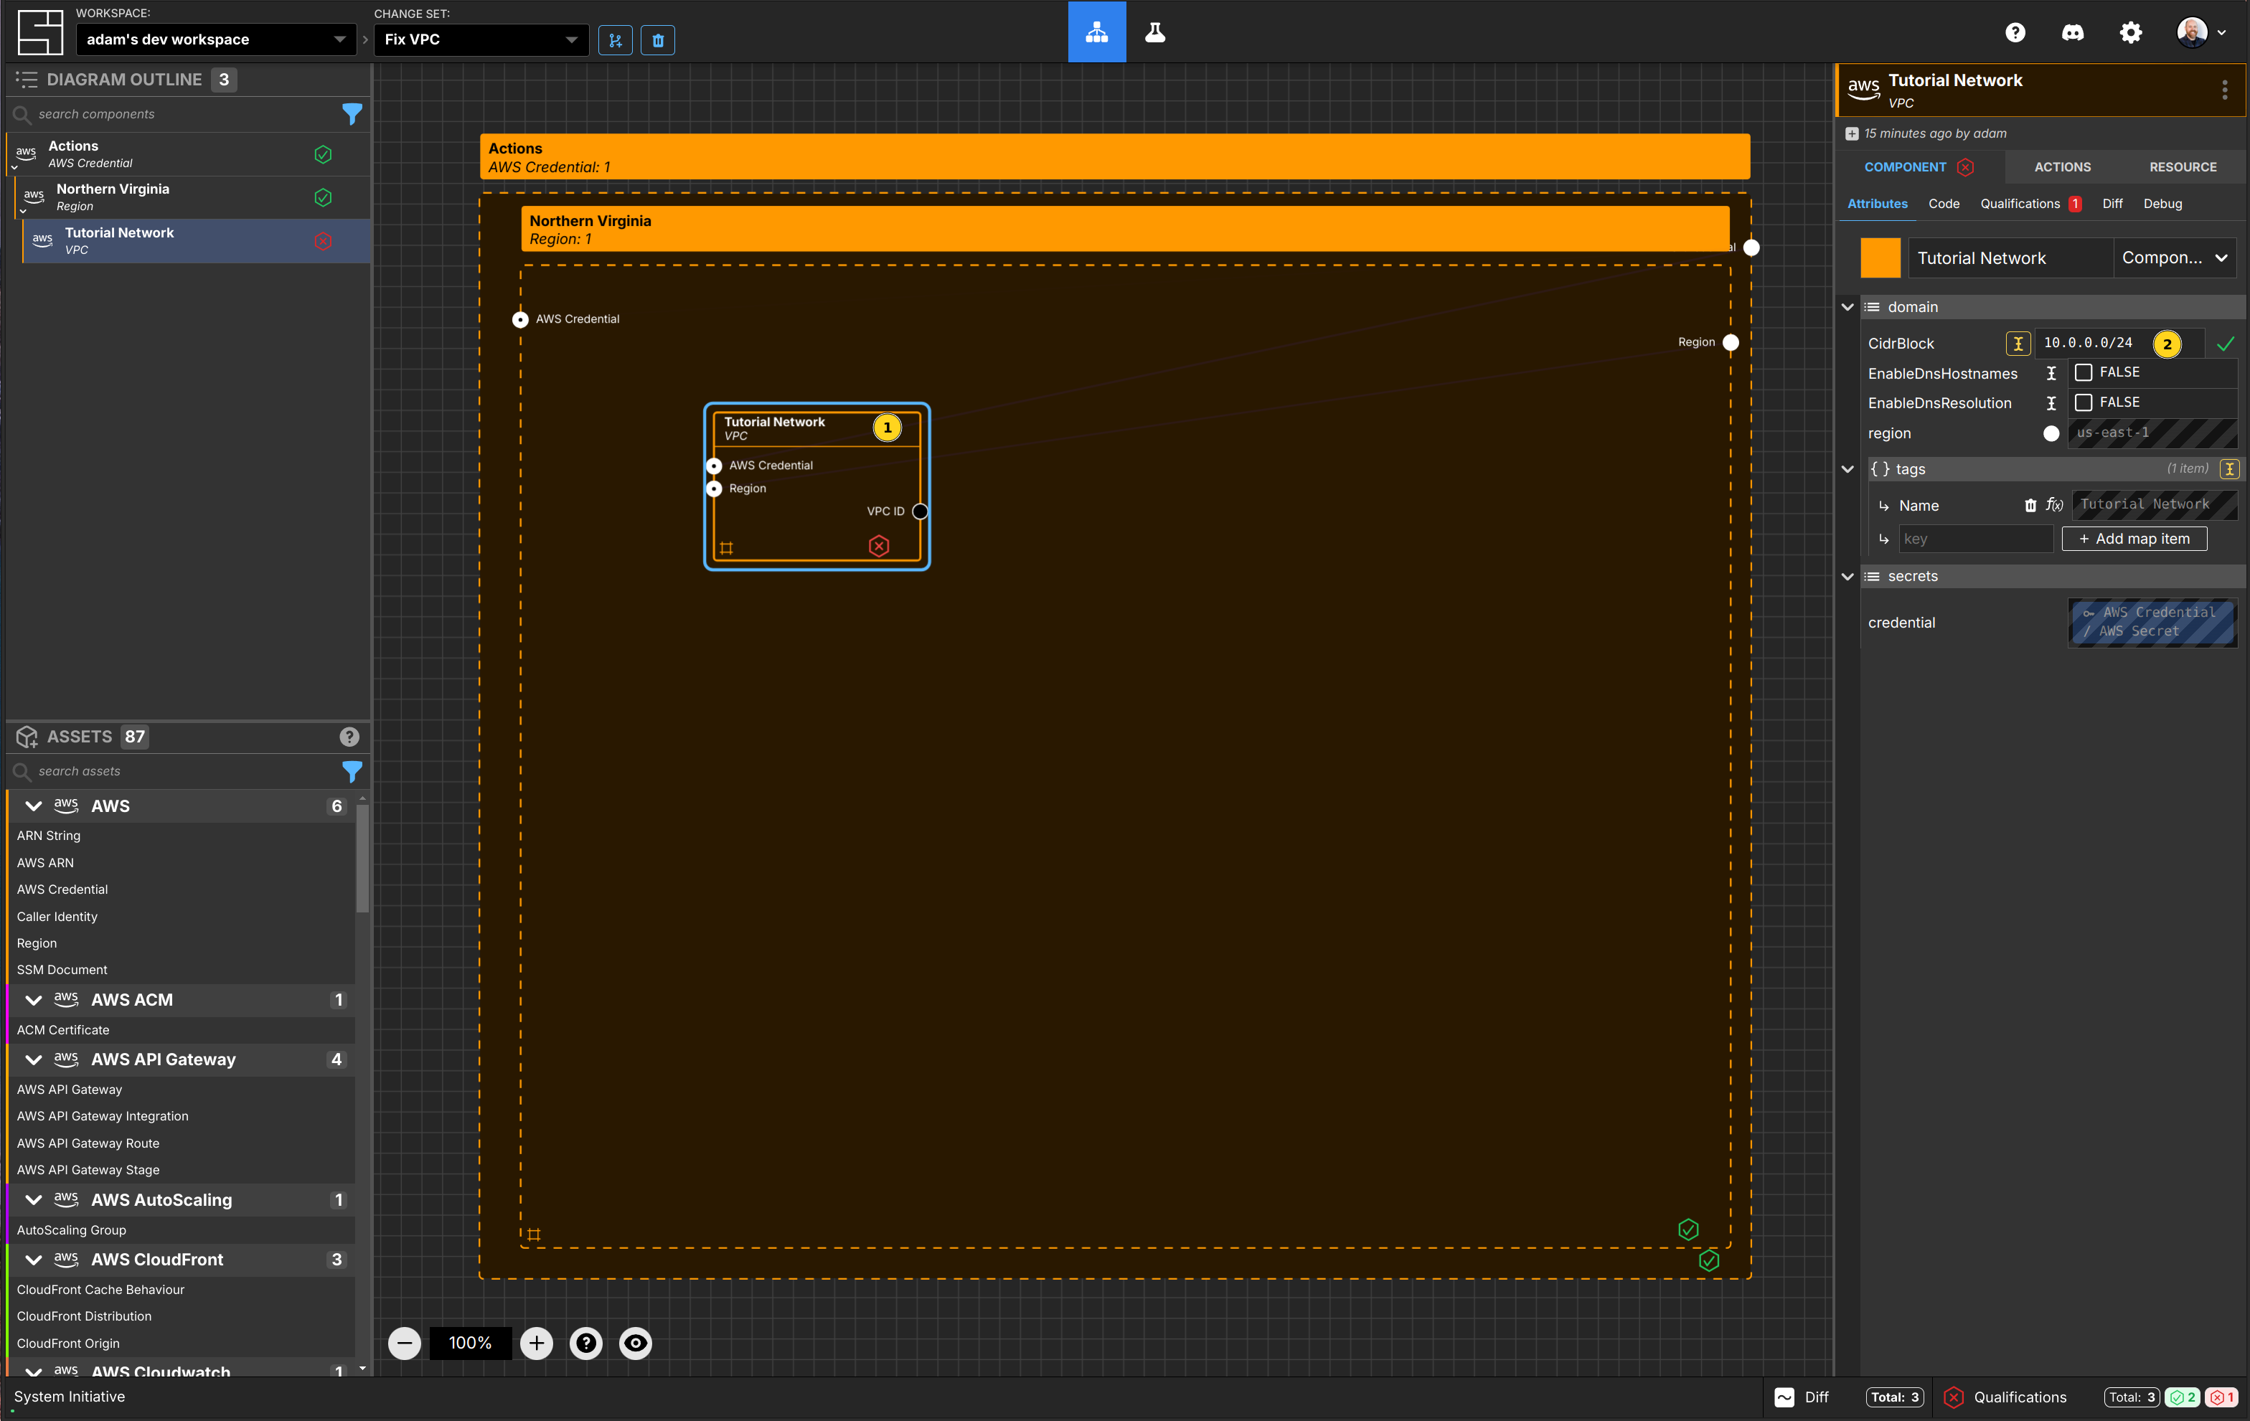Click the VPC ID output socket
The height and width of the screenshot is (1421, 2250).
tap(921, 511)
